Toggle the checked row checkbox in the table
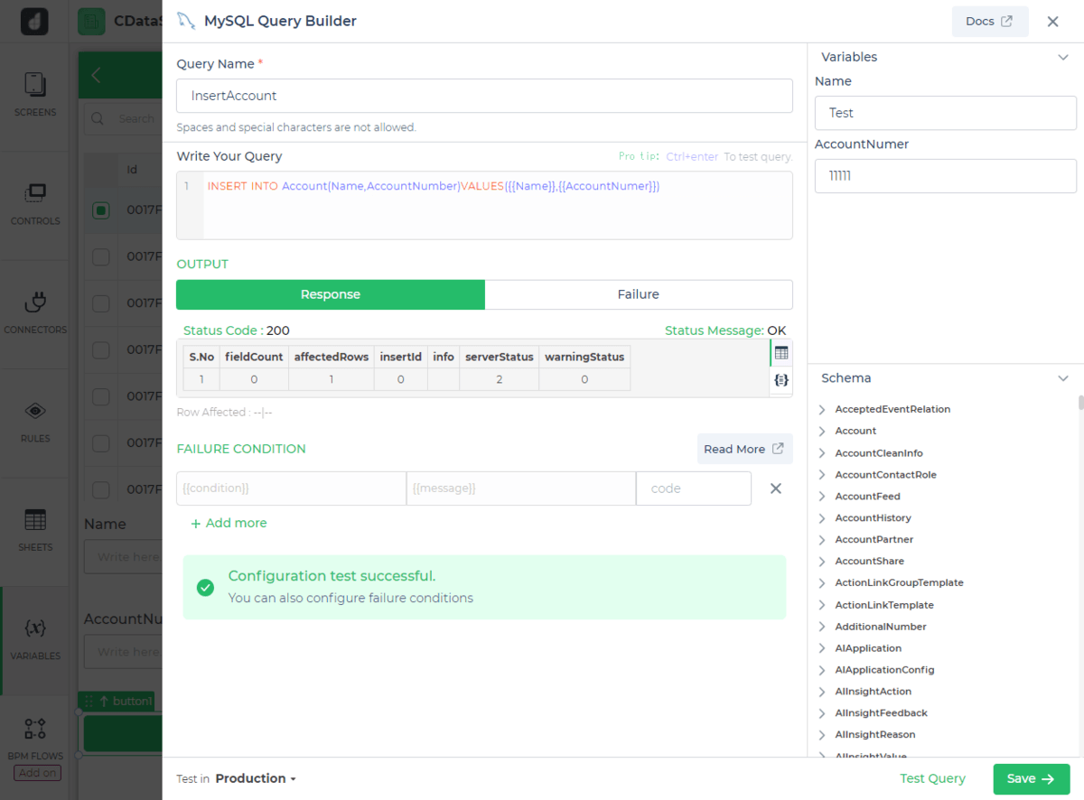 point(101,210)
